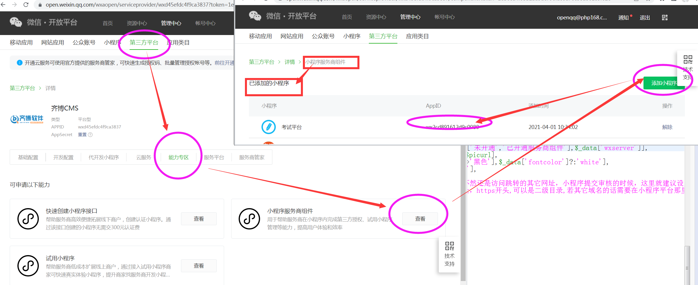Switch to the 开发配置 tab

(63, 157)
